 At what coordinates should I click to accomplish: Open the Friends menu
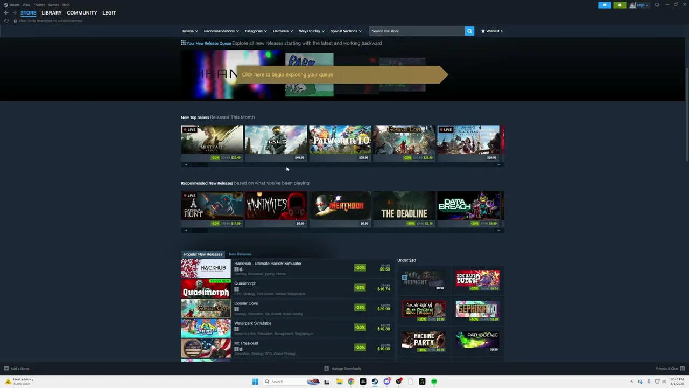(39, 5)
